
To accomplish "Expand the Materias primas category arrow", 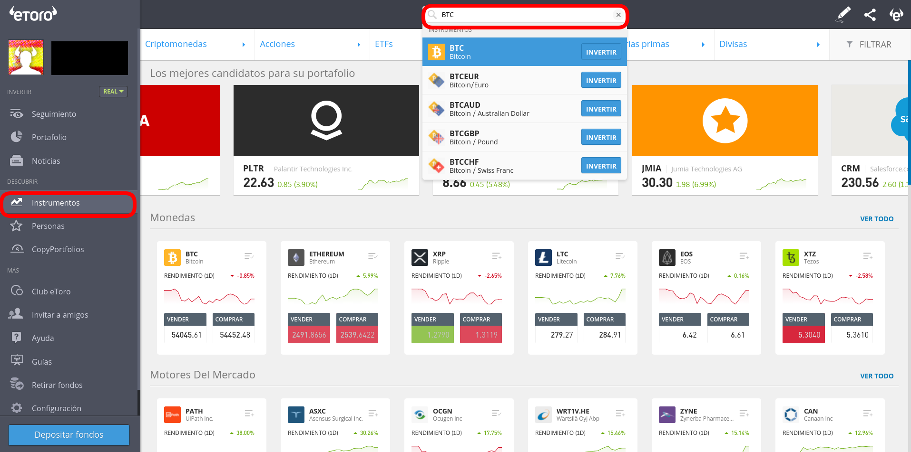I will click(x=703, y=45).
